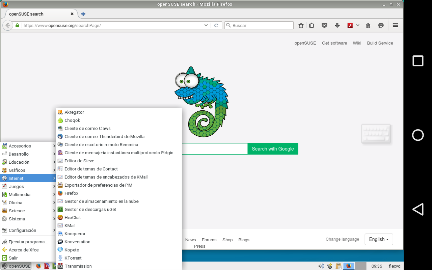Open the Blogs footer link

tap(244, 240)
